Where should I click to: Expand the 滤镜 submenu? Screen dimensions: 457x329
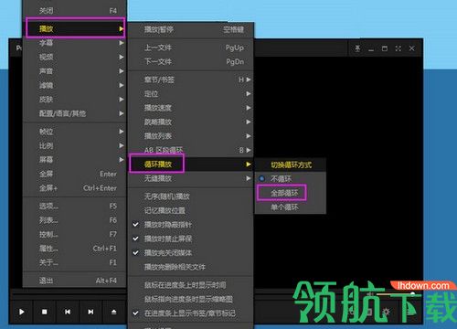[75, 85]
